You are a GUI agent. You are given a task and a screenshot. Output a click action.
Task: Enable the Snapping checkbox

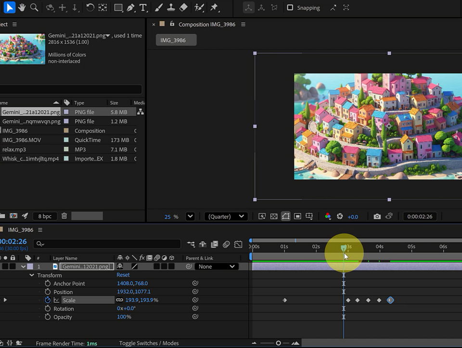click(290, 8)
